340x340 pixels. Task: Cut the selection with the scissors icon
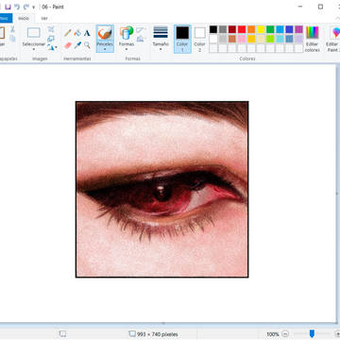click(12, 29)
